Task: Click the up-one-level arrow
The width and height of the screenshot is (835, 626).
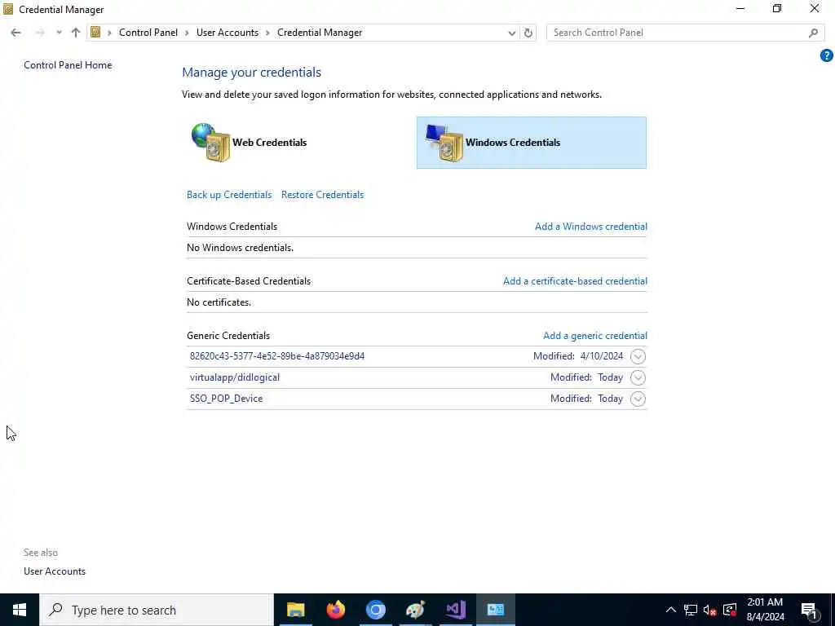Action: pyautogui.click(x=76, y=33)
